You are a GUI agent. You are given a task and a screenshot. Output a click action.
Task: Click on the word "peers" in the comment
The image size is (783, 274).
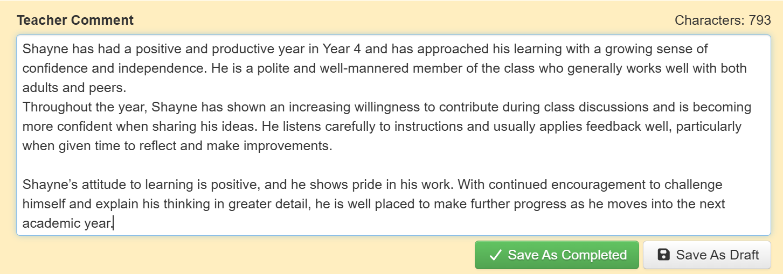pos(114,88)
